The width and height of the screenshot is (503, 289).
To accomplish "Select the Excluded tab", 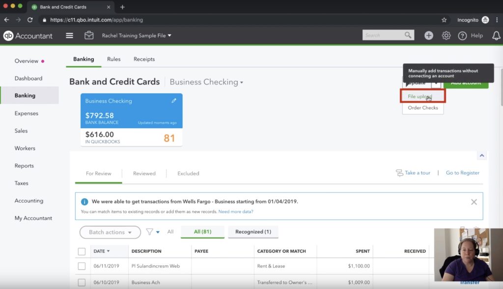I will point(188,174).
